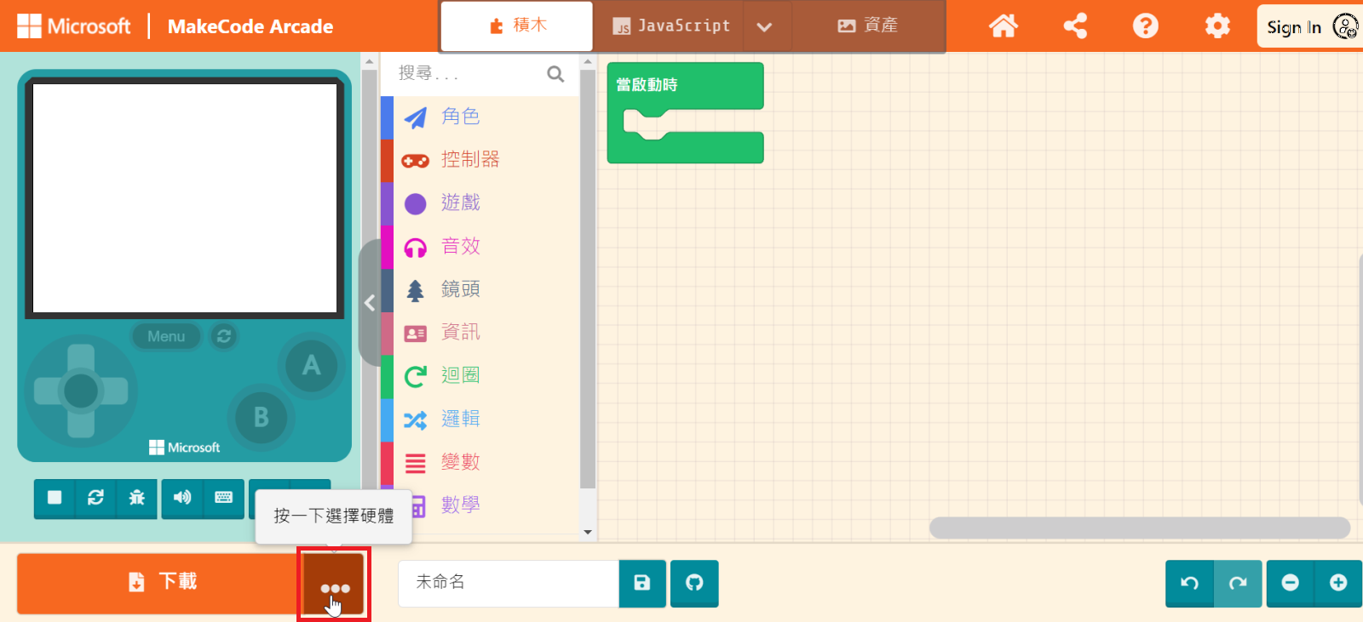Go to the Home page icon

(1004, 26)
